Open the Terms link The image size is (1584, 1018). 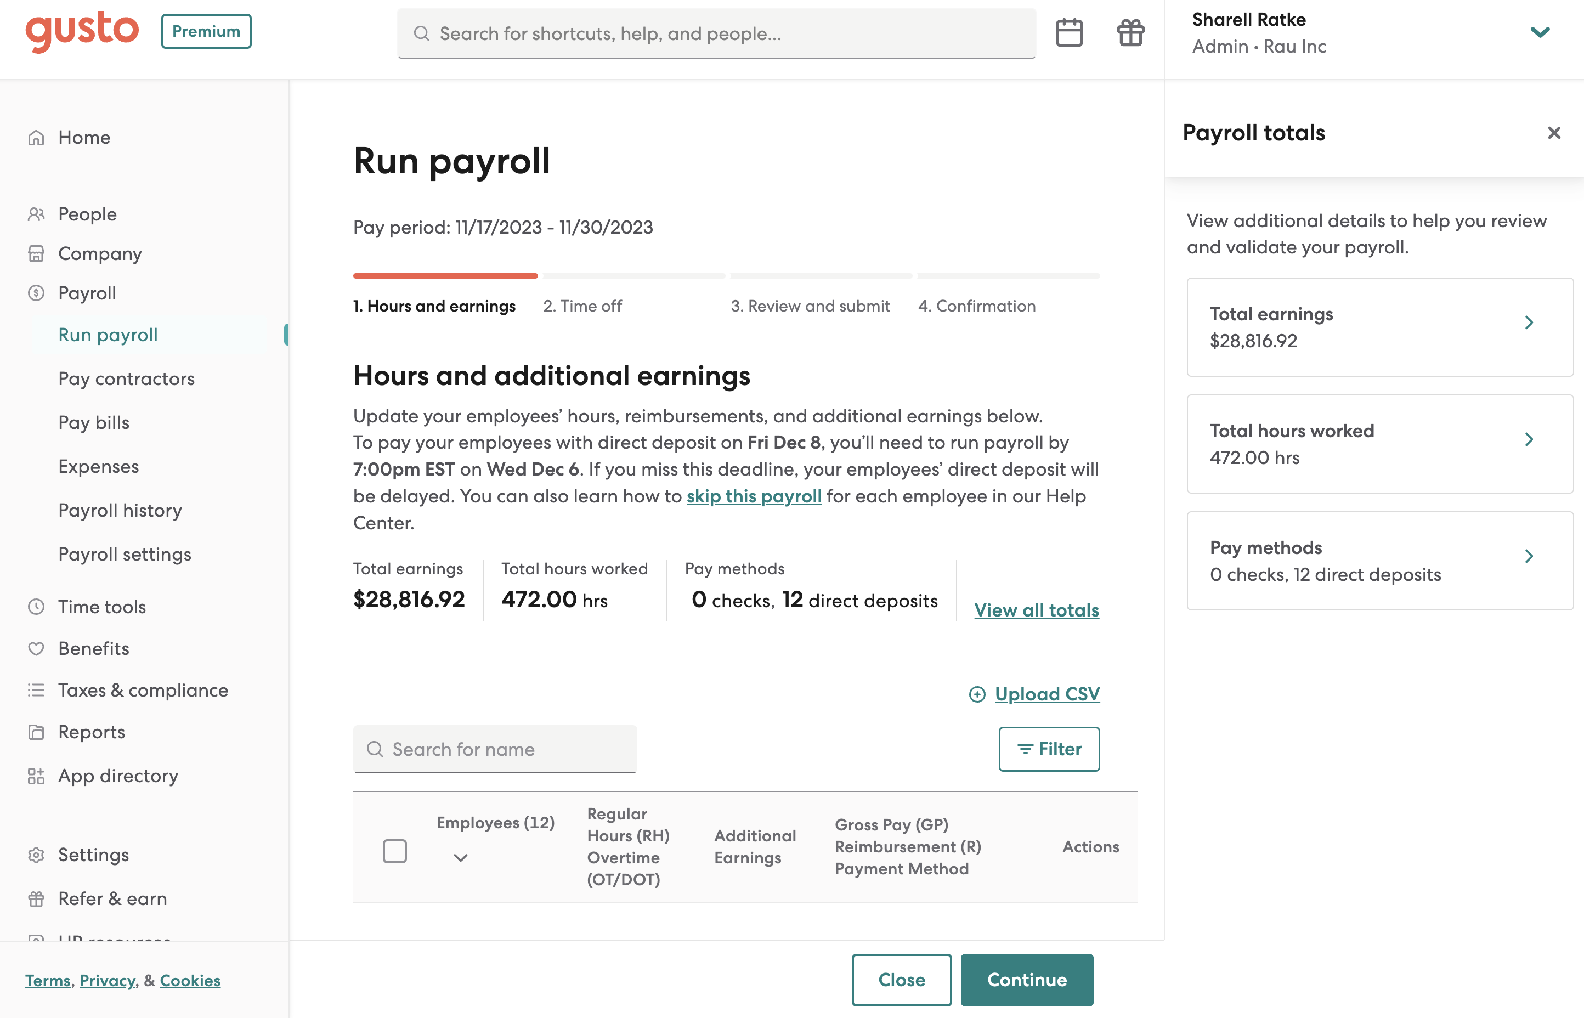[x=48, y=980]
